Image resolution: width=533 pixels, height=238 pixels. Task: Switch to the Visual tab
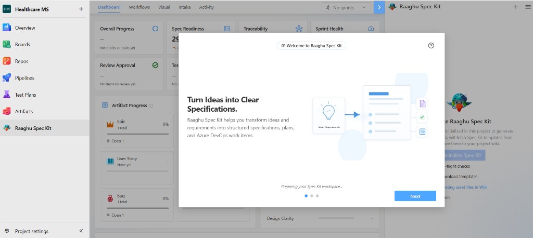click(164, 7)
